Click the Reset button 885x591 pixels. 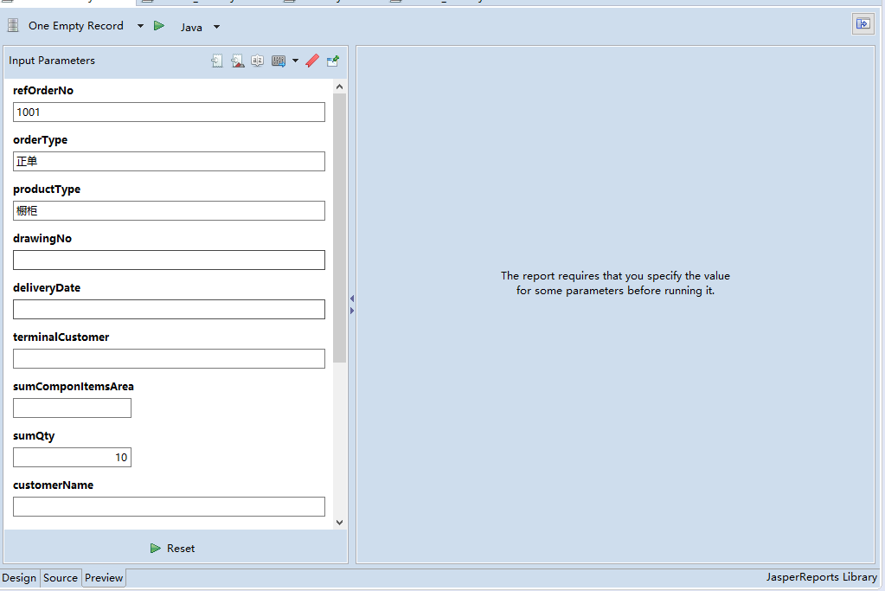pos(173,548)
